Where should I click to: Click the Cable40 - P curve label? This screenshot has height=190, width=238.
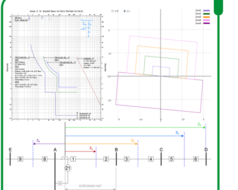89,58
